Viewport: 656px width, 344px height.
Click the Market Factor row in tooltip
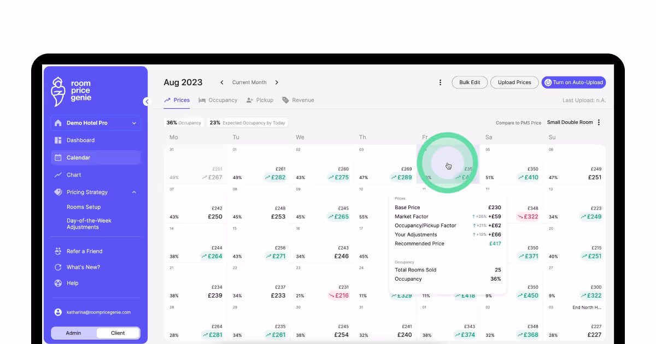pyautogui.click(x=448, y=217)
